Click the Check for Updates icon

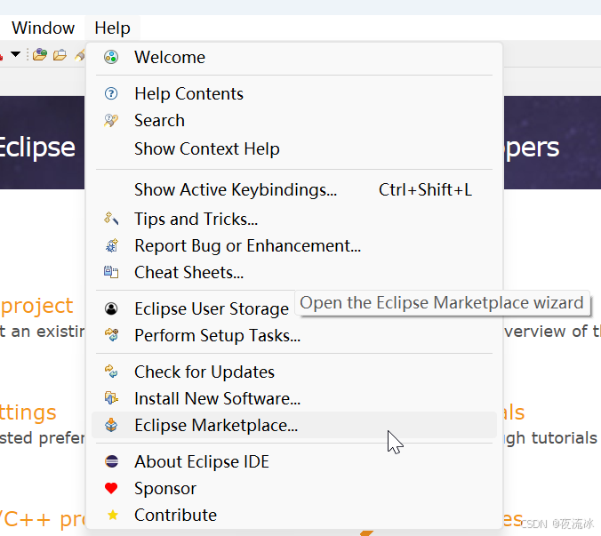click(111, 372)
